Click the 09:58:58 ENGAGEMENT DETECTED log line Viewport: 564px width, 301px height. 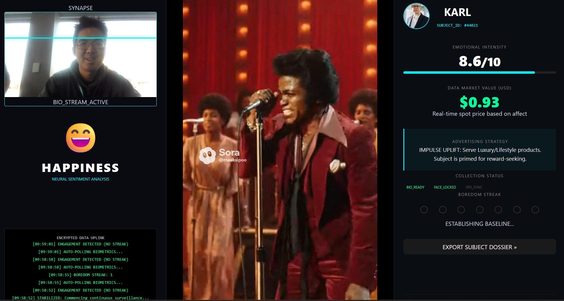[80, 260]
